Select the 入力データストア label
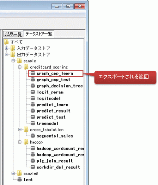The height and width of the screenshot is (185, 158). click(x=34, y=48)
